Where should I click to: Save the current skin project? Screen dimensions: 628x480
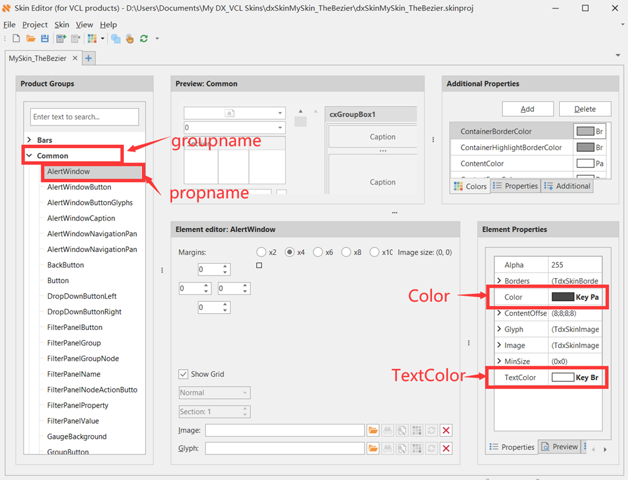coord(45,38)
